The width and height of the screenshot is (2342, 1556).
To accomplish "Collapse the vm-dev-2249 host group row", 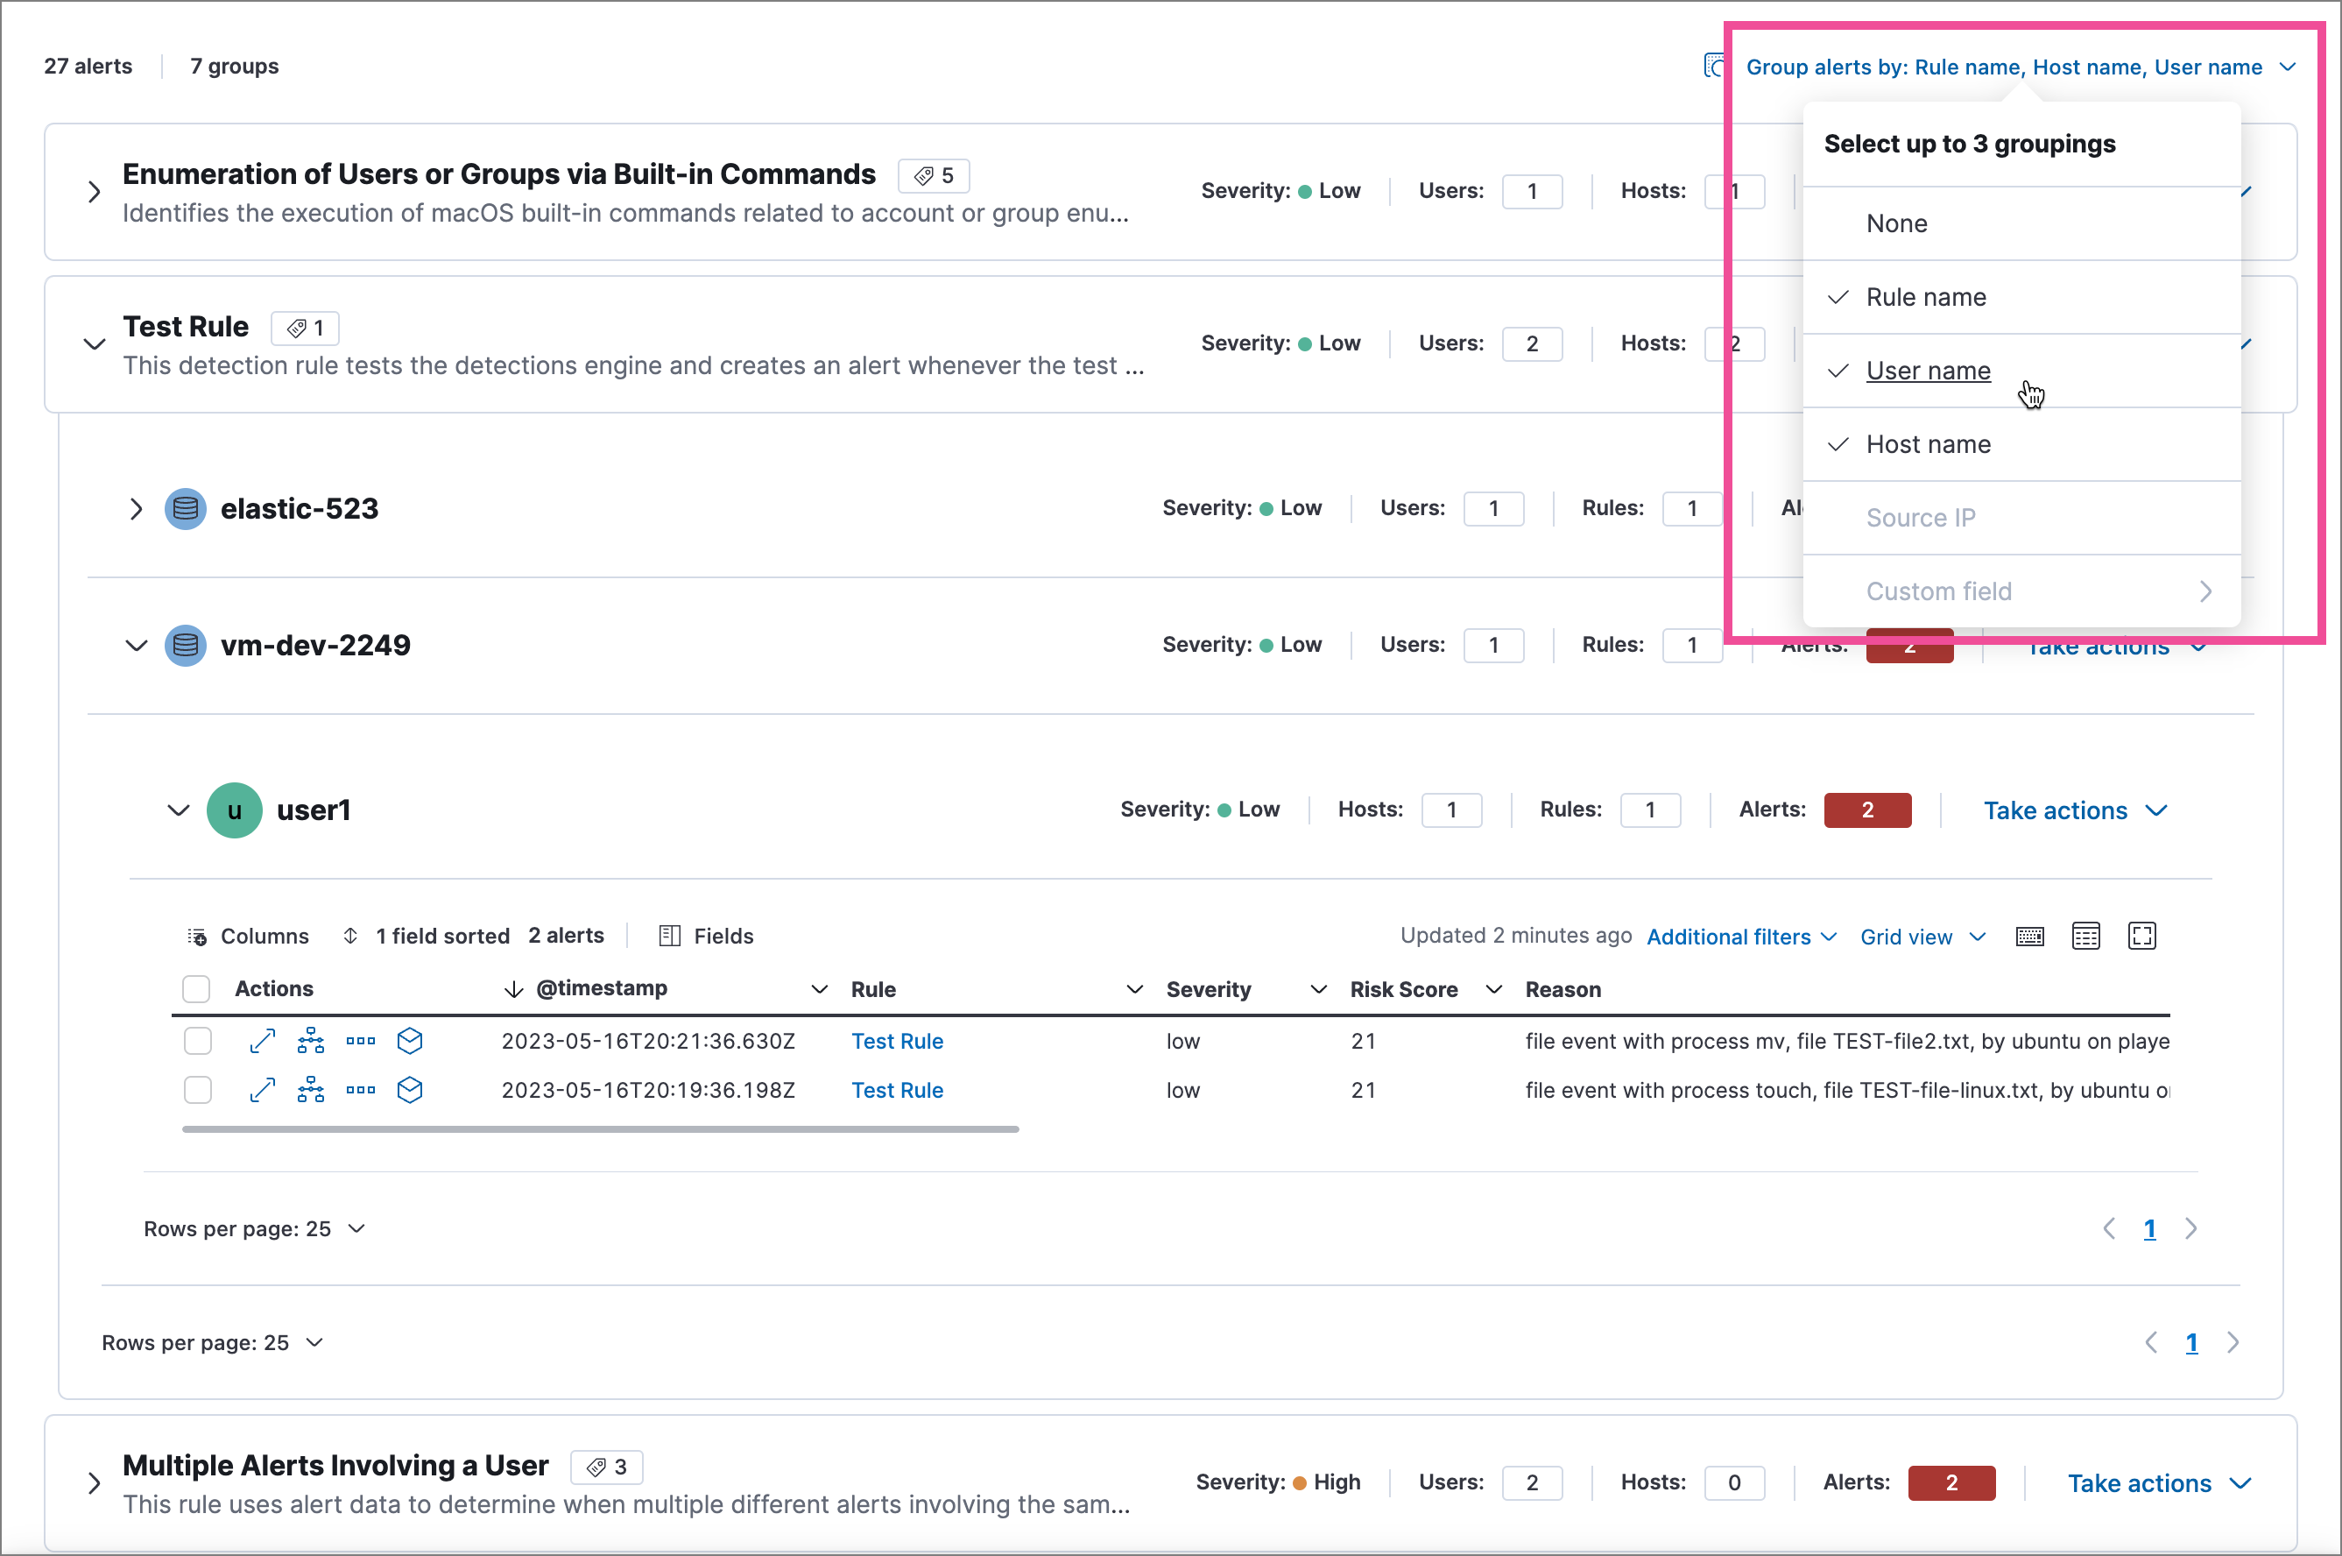I will (136, 644).
